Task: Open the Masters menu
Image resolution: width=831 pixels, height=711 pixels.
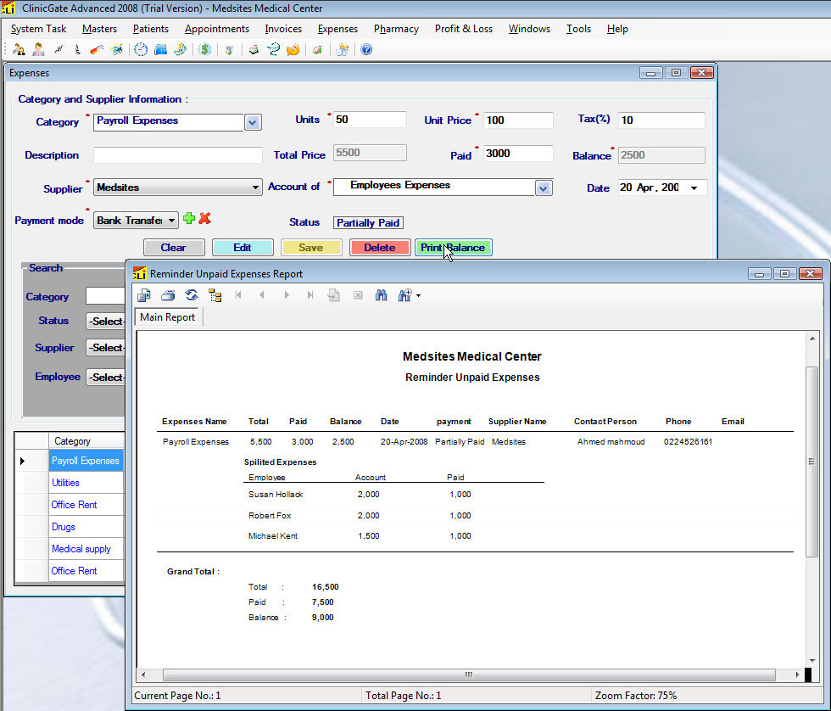Action: (100, 29)
